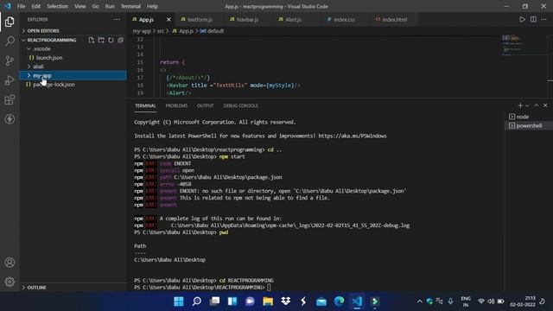Close the terminal panel

click(545, 105)
